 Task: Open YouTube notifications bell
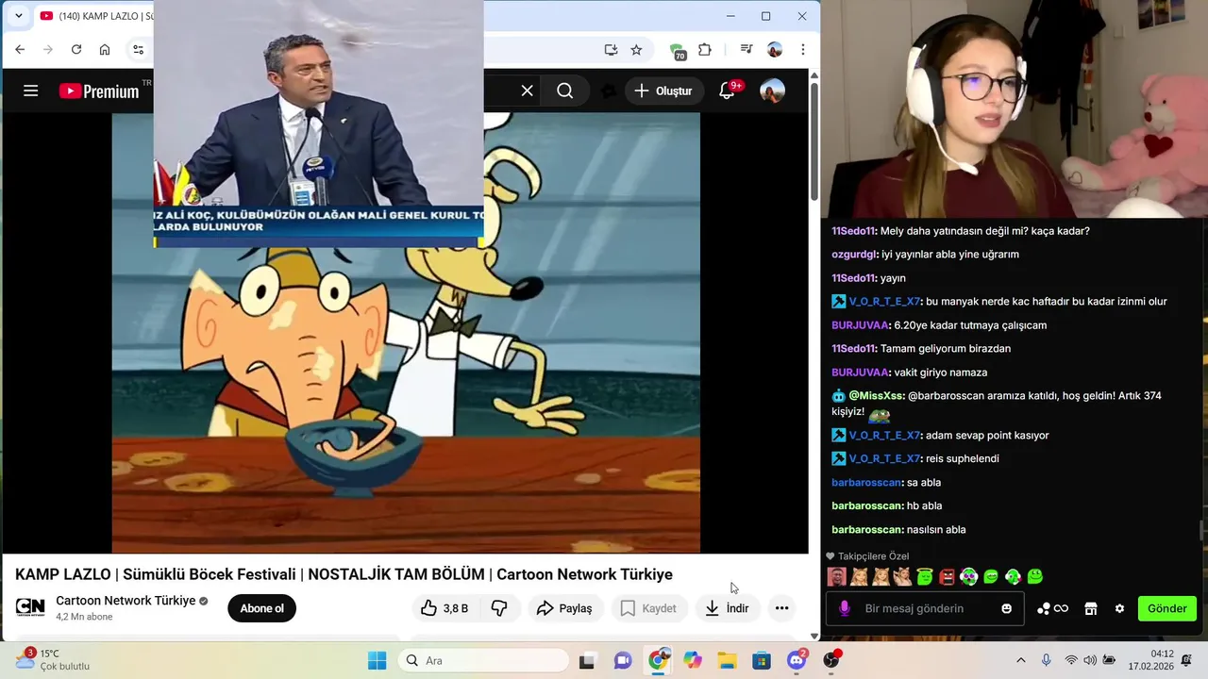pos(727,91)
